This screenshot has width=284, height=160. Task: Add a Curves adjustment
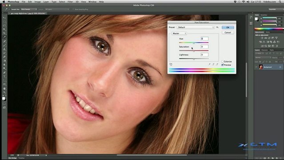pyautogui.click(x=269, y=38)
